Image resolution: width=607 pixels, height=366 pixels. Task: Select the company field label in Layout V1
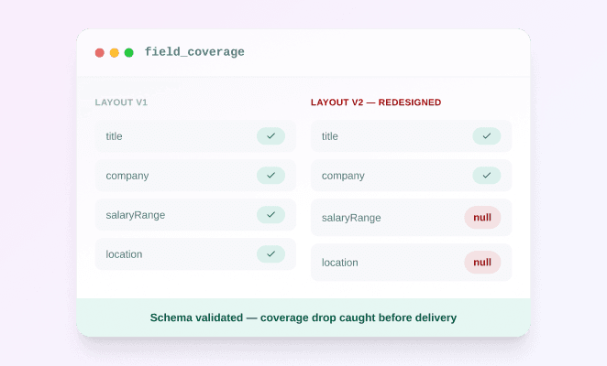127,176
